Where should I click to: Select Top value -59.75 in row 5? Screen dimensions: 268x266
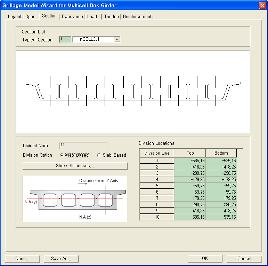tap(190, 186)
